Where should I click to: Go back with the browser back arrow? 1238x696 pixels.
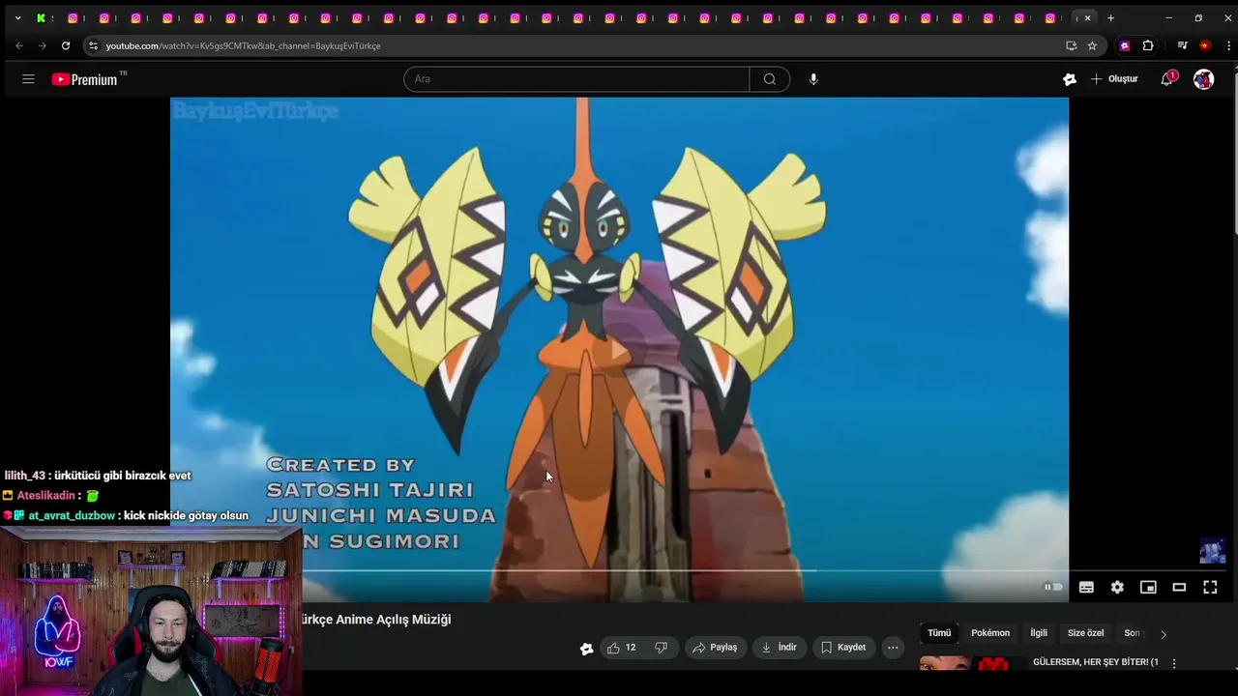[x=19, y=45]
